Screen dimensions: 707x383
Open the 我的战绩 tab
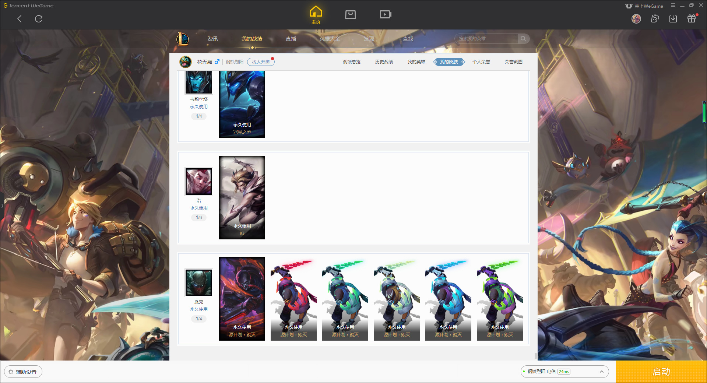(x=252, y=39)
